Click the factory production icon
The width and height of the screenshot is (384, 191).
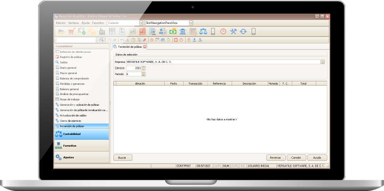pyautogui.click(x=102, y=32)
